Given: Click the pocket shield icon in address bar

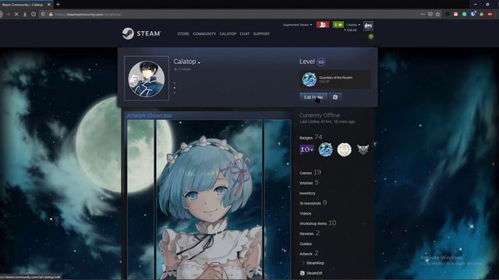Looking at the screenshot, I should 430,14.
